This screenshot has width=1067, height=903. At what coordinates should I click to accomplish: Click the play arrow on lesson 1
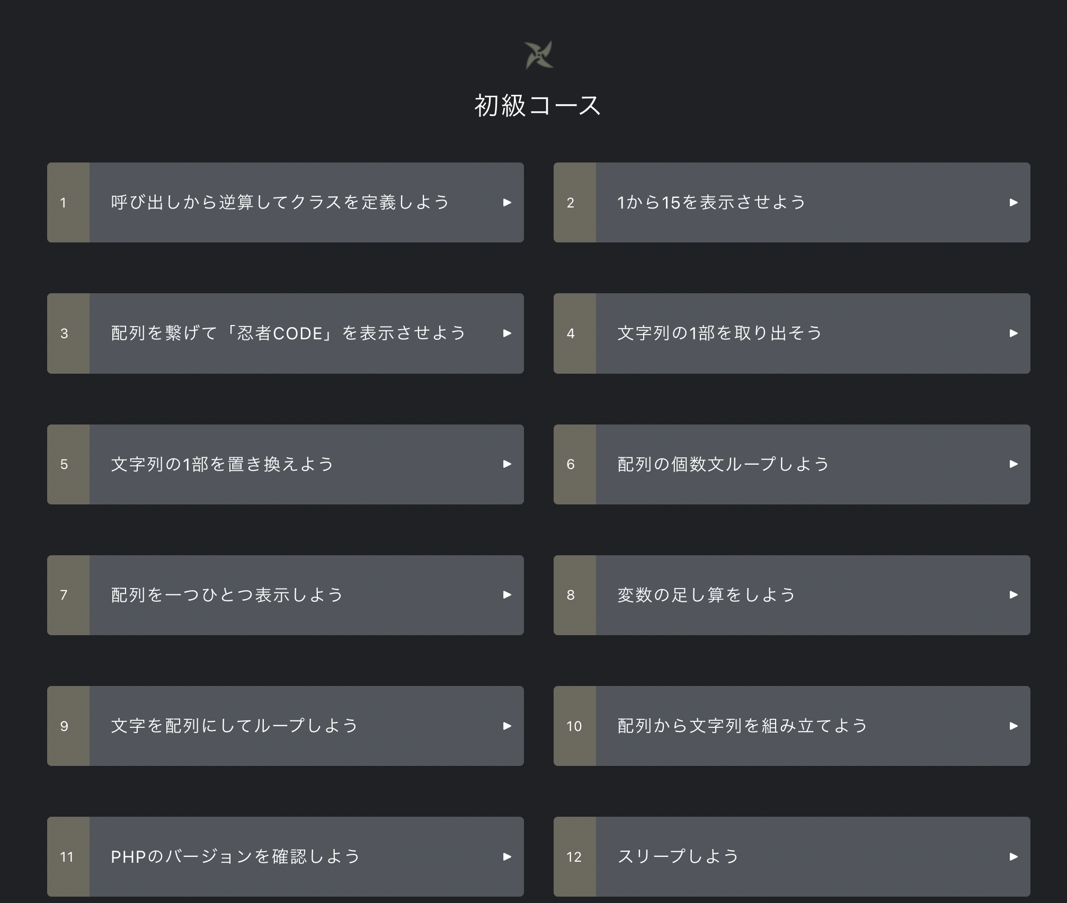click(508, 202)
